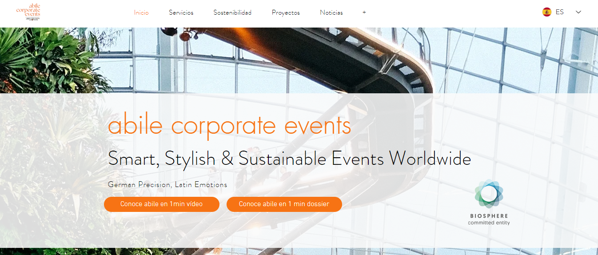Click the Spanish flag icon

pyautogui.click(x=546, y=12)
